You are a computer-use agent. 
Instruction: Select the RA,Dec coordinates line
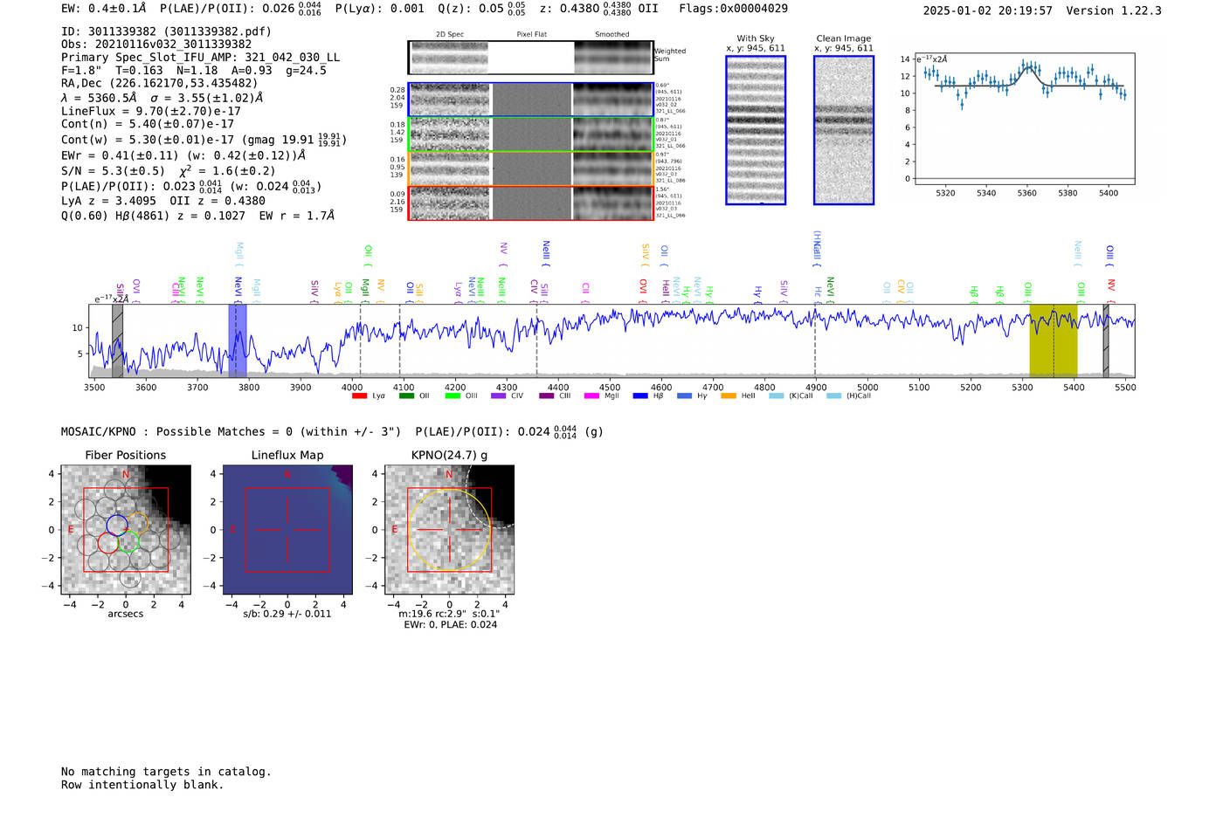[x=159, y=84]
